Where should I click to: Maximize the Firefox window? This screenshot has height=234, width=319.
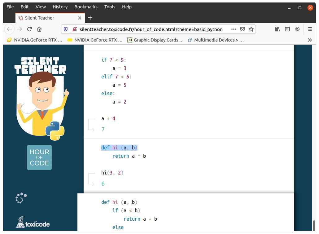pyautogui.click(x=300, y=8)
